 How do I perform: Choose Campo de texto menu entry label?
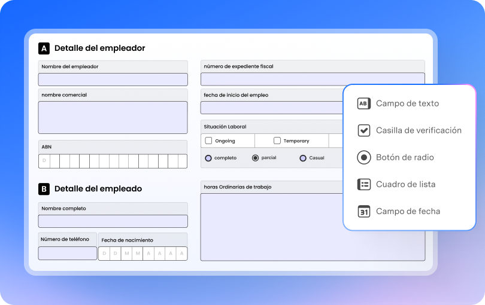coord(407,103)
